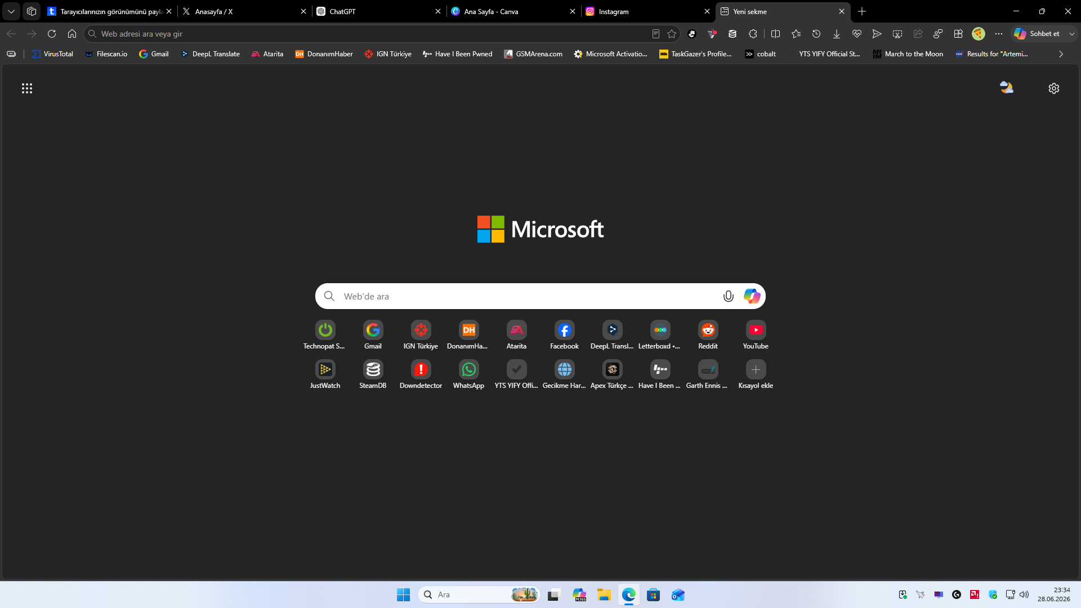Screen dimensions: 1081x608
Task: Expand the tab search dropdown arrow
Action: [x=11, y=11]
